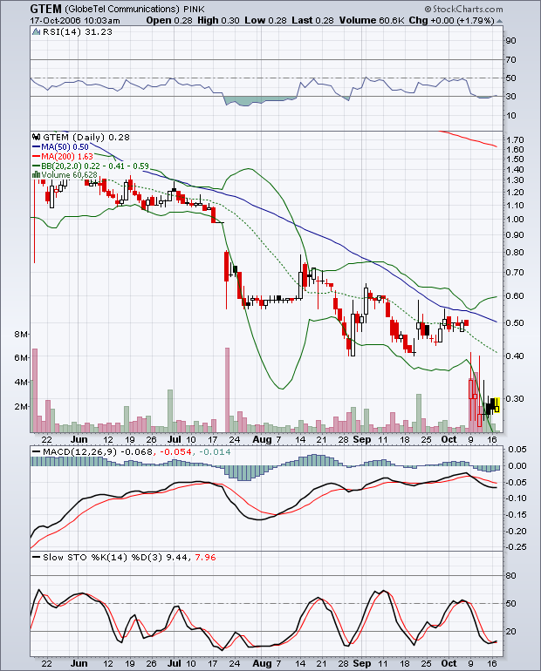Viewport: 541px width, 671px height.
Task: Click the Chg +0.00 (+1.79%) value
Action: pyautogui.click(x=451, y=21)
